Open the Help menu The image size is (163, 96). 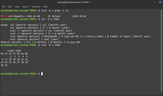pos(45,7)
